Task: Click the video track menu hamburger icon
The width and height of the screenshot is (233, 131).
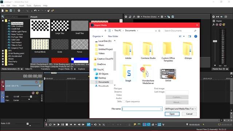Action: point(3,82)
